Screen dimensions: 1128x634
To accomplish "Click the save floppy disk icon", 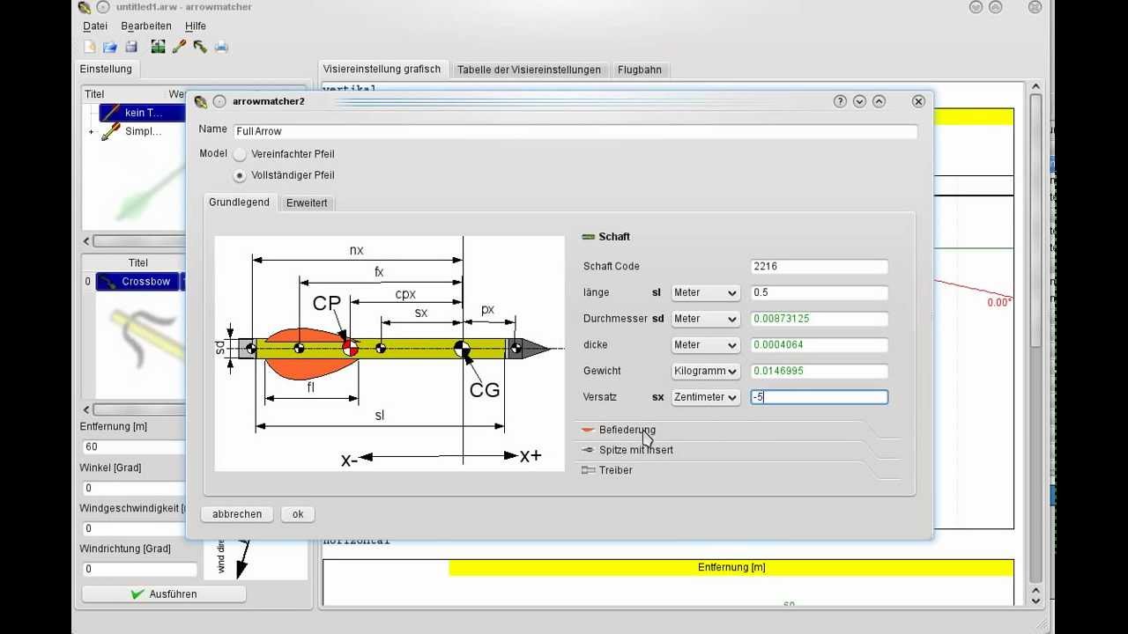I will tap(130, 47).
